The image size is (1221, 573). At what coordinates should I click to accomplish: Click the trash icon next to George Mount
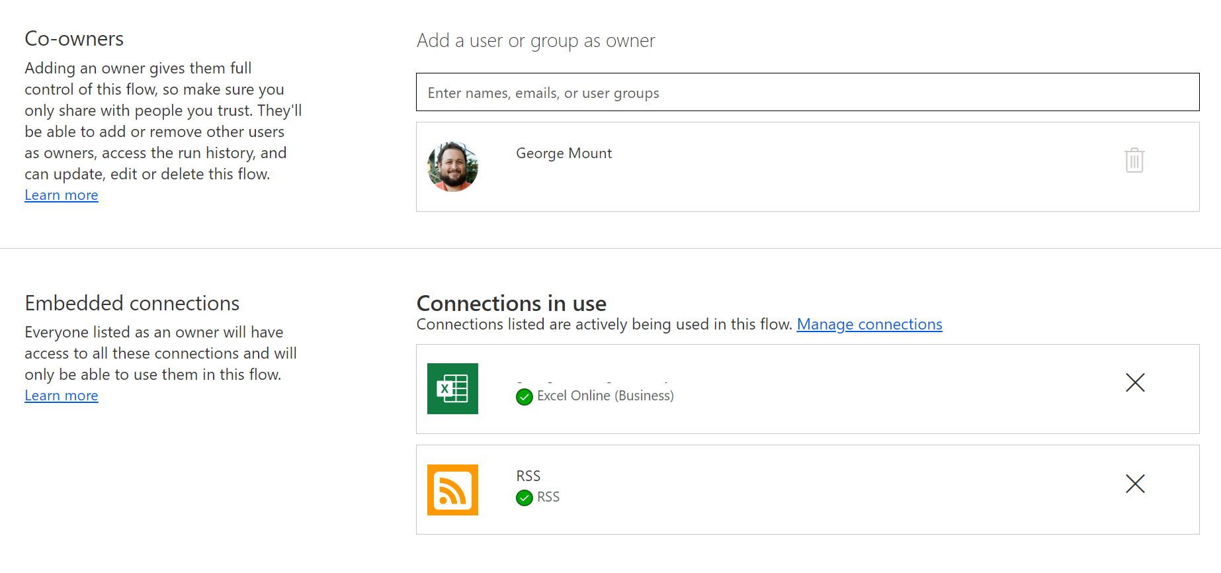click(x=1134, y=160)
